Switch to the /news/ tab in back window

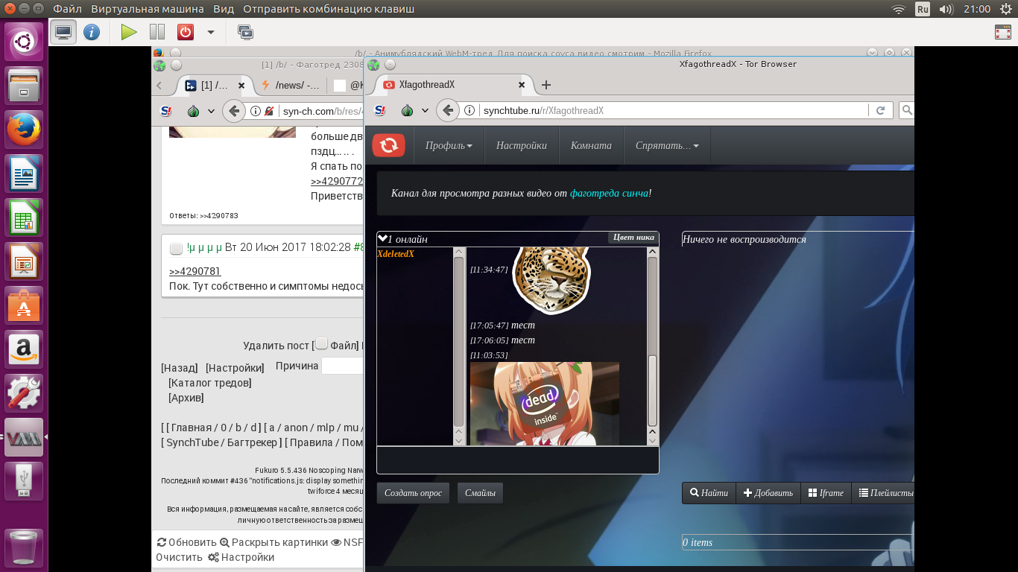[291, 86]
